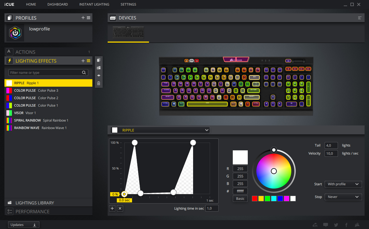The height and width of the screenshot is (229, 369).
Task: Click the hex color code field
Action: 240,191
